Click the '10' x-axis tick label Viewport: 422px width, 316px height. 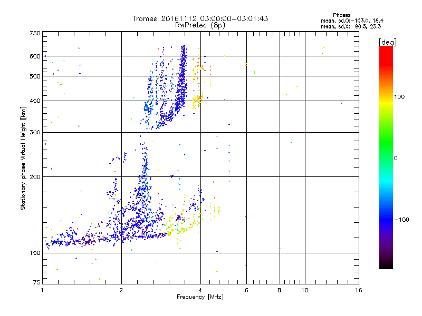pos(305,290)
